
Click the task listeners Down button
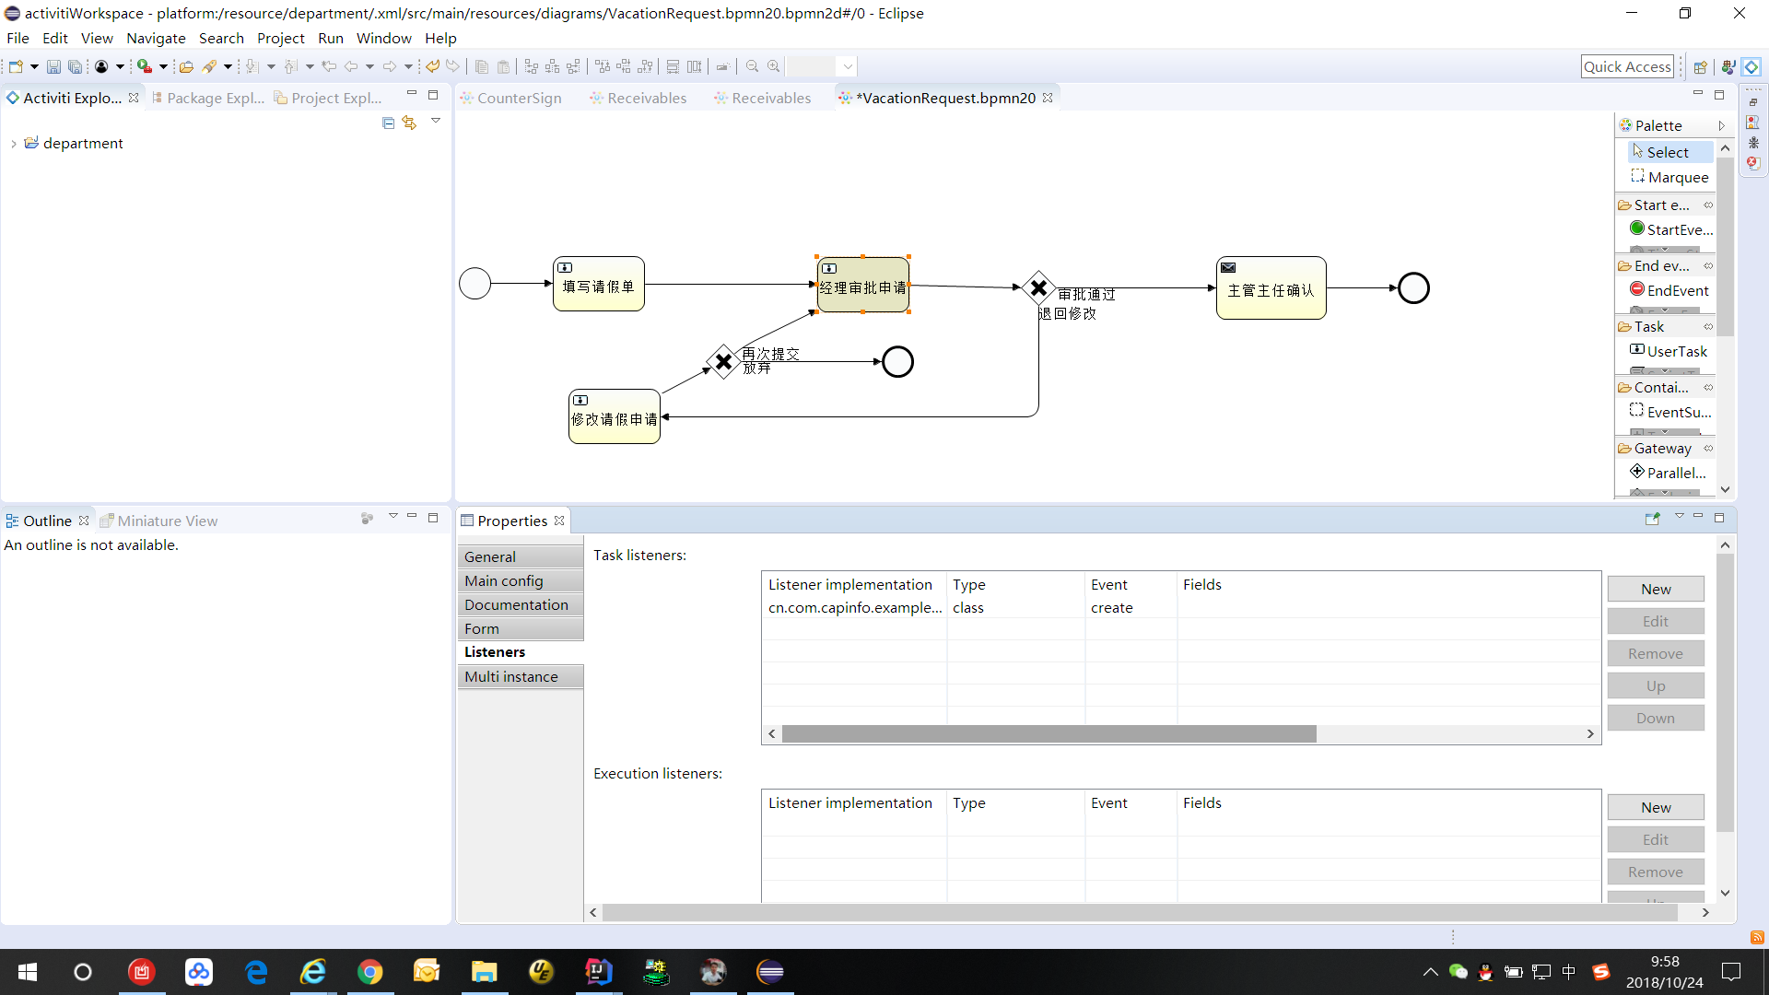click(x=1656, y=718)
